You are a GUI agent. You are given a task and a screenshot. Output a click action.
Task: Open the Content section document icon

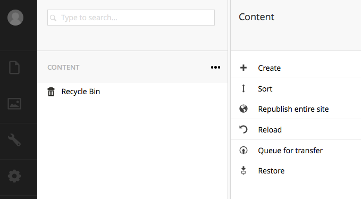(x=14, y=68)
